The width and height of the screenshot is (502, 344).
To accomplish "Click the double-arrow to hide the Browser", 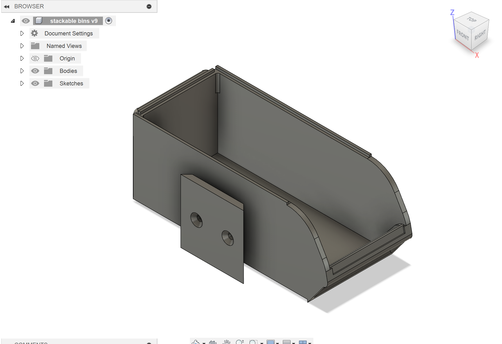I will point(6,6).
